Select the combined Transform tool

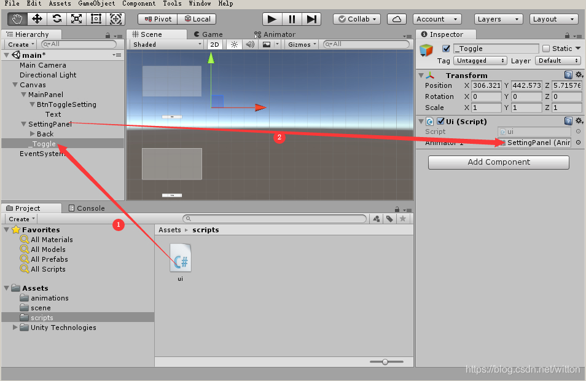(x=115, y=18)
